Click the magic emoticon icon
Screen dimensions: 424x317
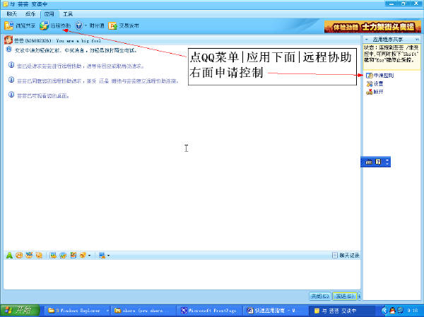tap(29, 255)
